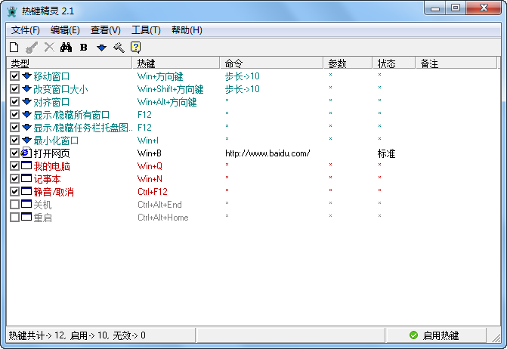Click the blue arrow icon beside 显示/隐藏任务栏托盘图
507x349 pixels.
[x=27, y=128]
